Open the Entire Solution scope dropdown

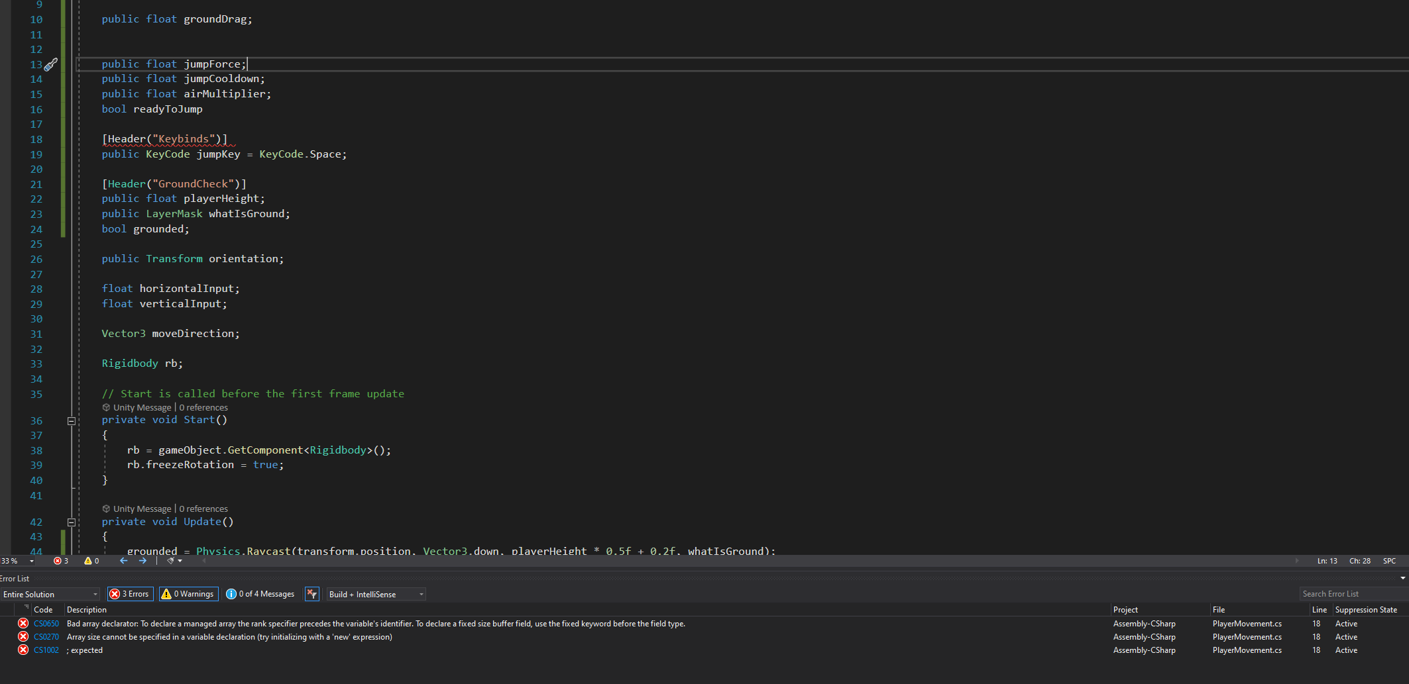point(50,594)
